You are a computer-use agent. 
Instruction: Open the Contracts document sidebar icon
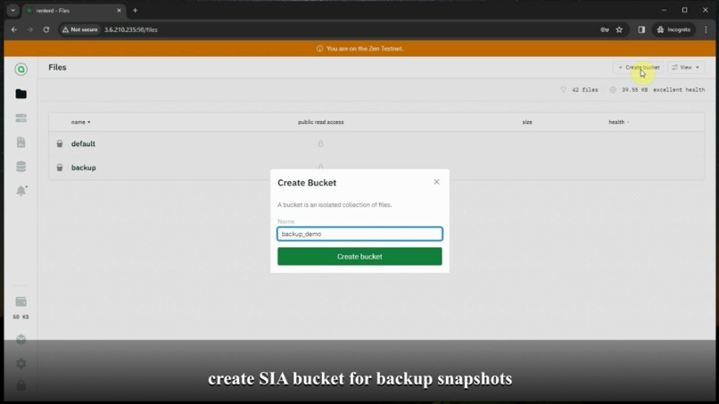(x=21, y=142)
